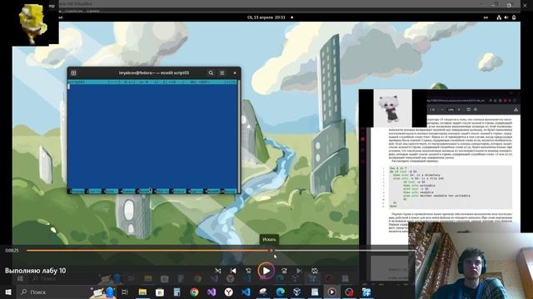Start playback with the round Play button
533x299 pixels.
pyautogui.click(x=266, y=271)
